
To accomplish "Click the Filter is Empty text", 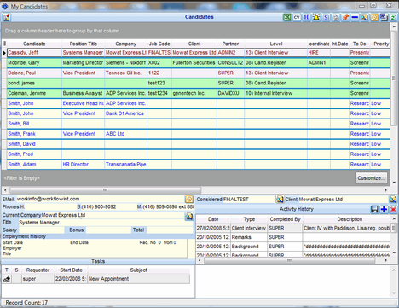I will coord(22,178).
